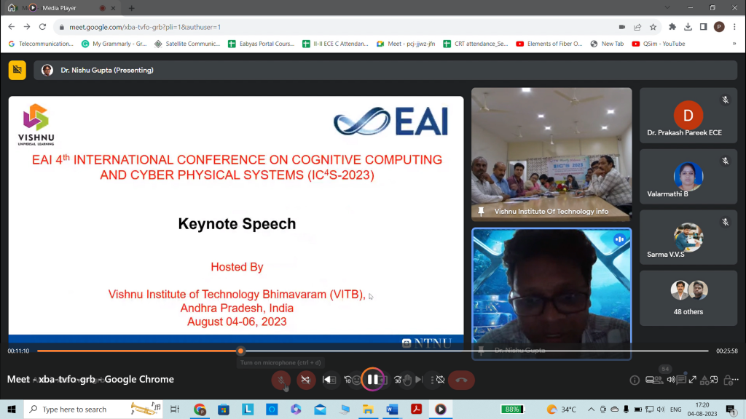Go forward with browser forward arrow
The image size is (746, 419).
(27, 27)
